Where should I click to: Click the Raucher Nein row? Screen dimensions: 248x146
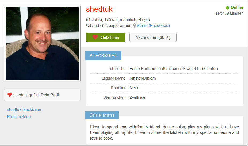tap(165, 88)
